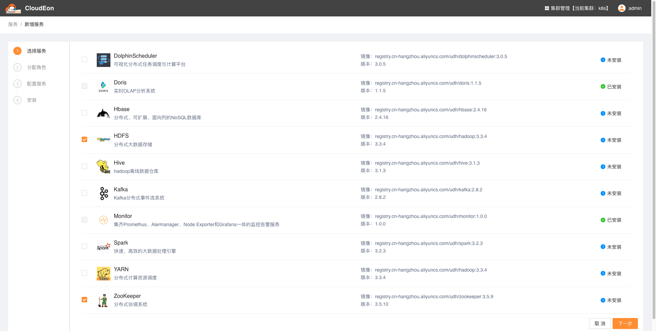Click Spark's 未安装 clock status icon
The image size is (656, 331).
coord(603,247)
